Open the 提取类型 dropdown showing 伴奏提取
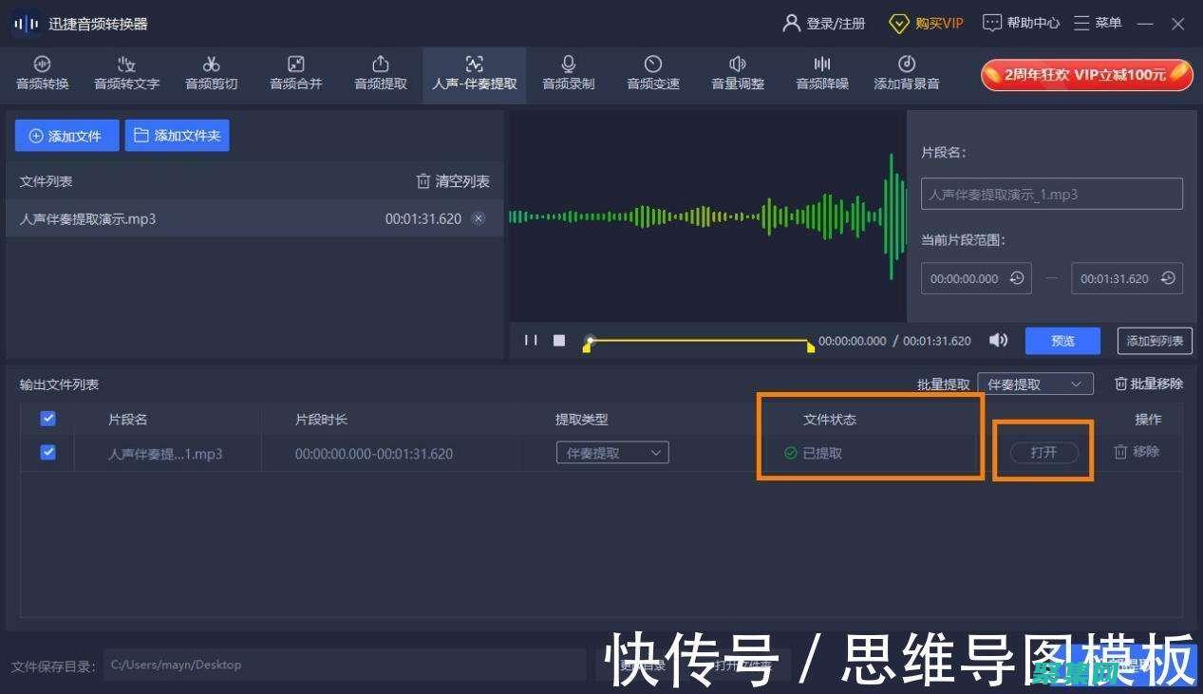1203x694 pixels. tap(611, 453)
